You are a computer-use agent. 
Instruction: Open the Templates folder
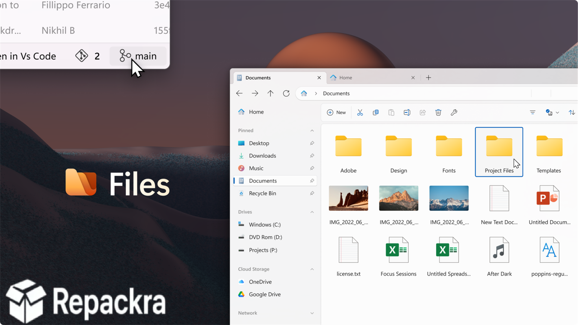point(549,152)
